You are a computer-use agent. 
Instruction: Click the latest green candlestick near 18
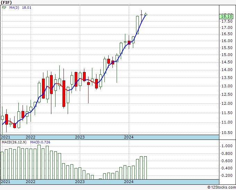point(146,15)
